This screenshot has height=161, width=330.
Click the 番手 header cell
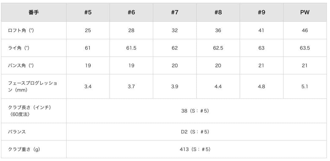(34, 13)
